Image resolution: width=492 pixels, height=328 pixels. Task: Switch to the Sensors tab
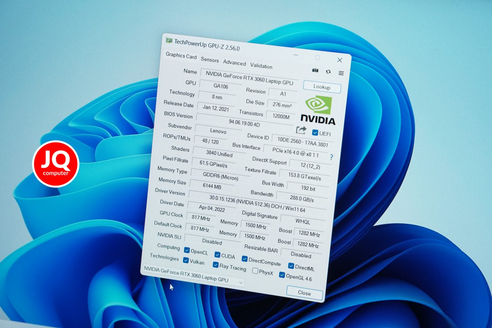pos(210,60)
